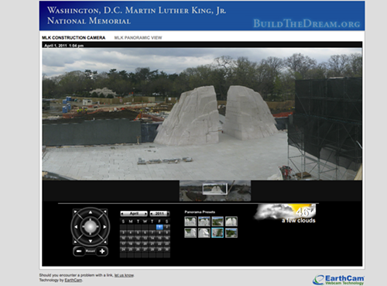Choose April 15 on the calendar
Screen dimensions: 387x286
(159, 238)
